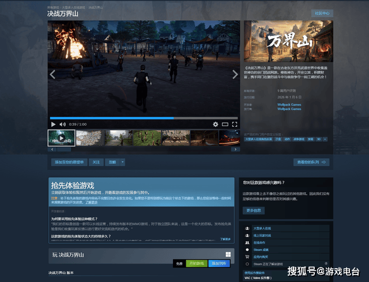Switch video to theater mode icon

225,124
